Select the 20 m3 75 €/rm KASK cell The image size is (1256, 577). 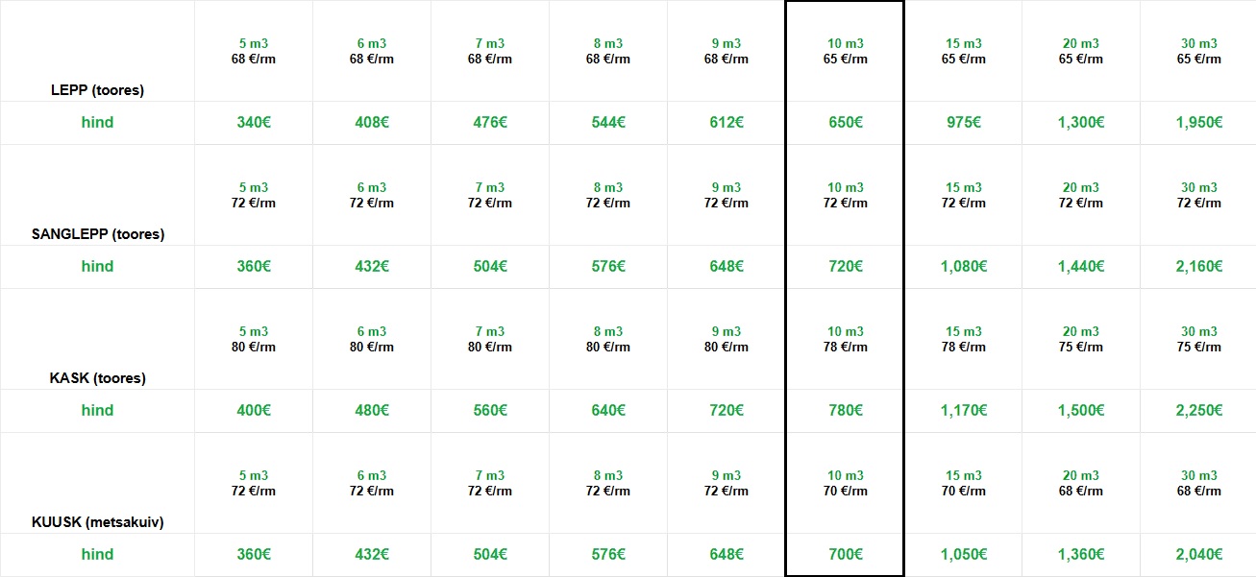pos(1080,340)
